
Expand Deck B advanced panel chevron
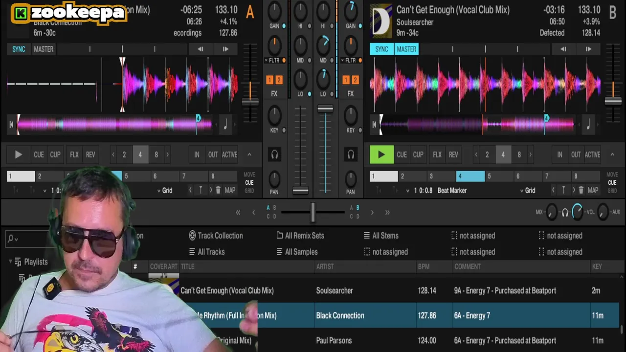click(612, 154)
